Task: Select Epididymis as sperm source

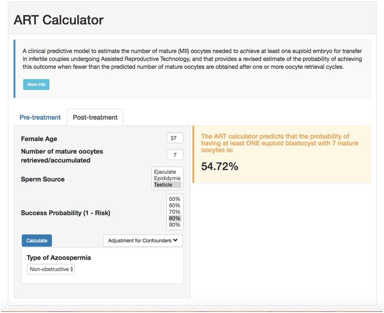Action: tap(167, 178)
